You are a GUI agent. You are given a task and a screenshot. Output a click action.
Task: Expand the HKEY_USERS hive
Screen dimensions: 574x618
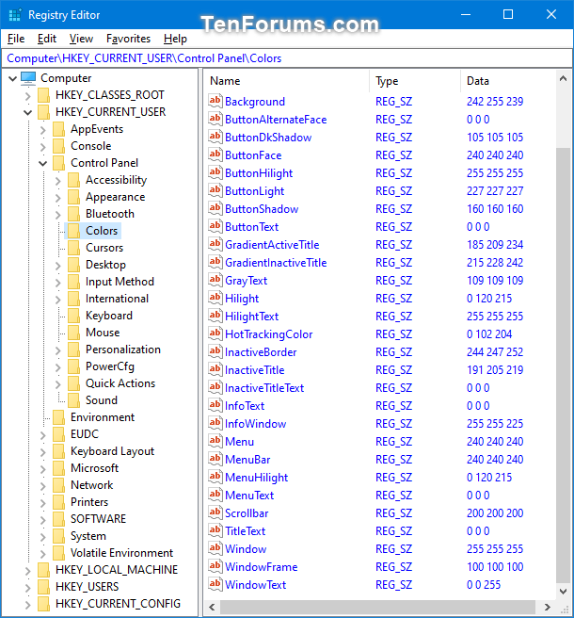click(x=27, y=587)
